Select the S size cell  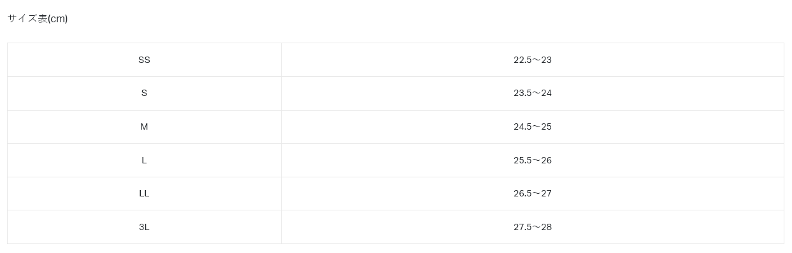[144, 93]
